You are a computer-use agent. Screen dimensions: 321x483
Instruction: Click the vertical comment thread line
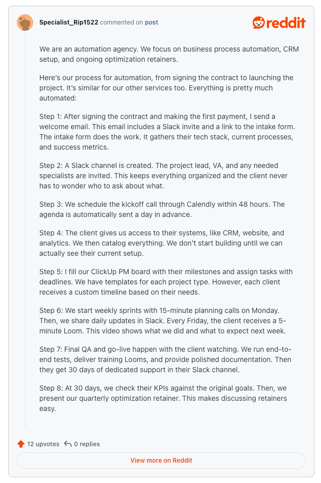click(x=25, y=230)
